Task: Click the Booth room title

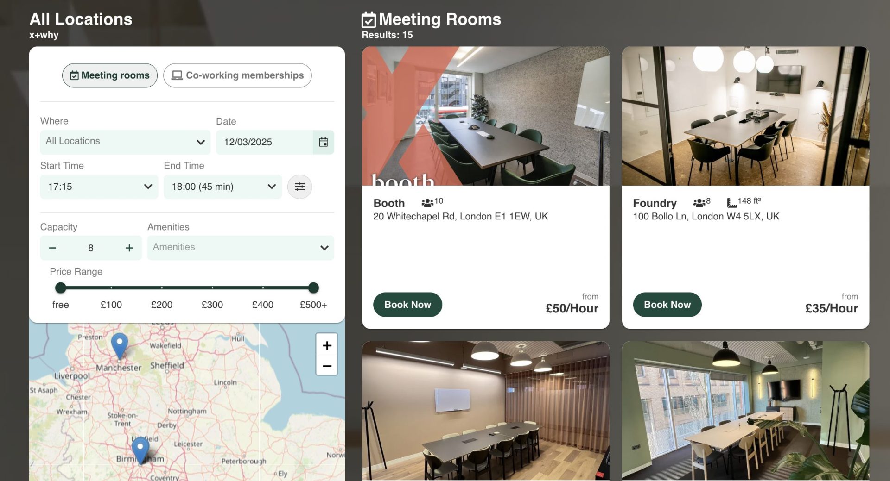Action: pyautogui.click(x=389, y=203)
